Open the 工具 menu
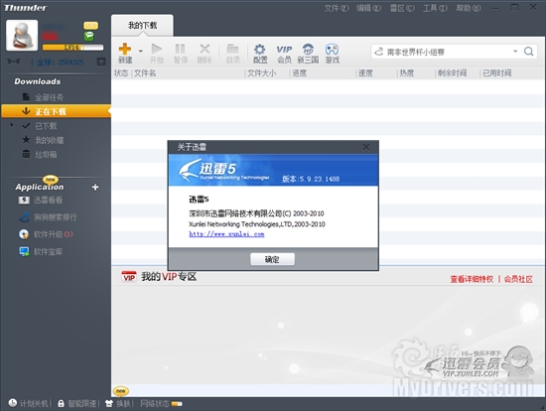The height and width of the screenshot is (411, 546). (x=435, y=8)
